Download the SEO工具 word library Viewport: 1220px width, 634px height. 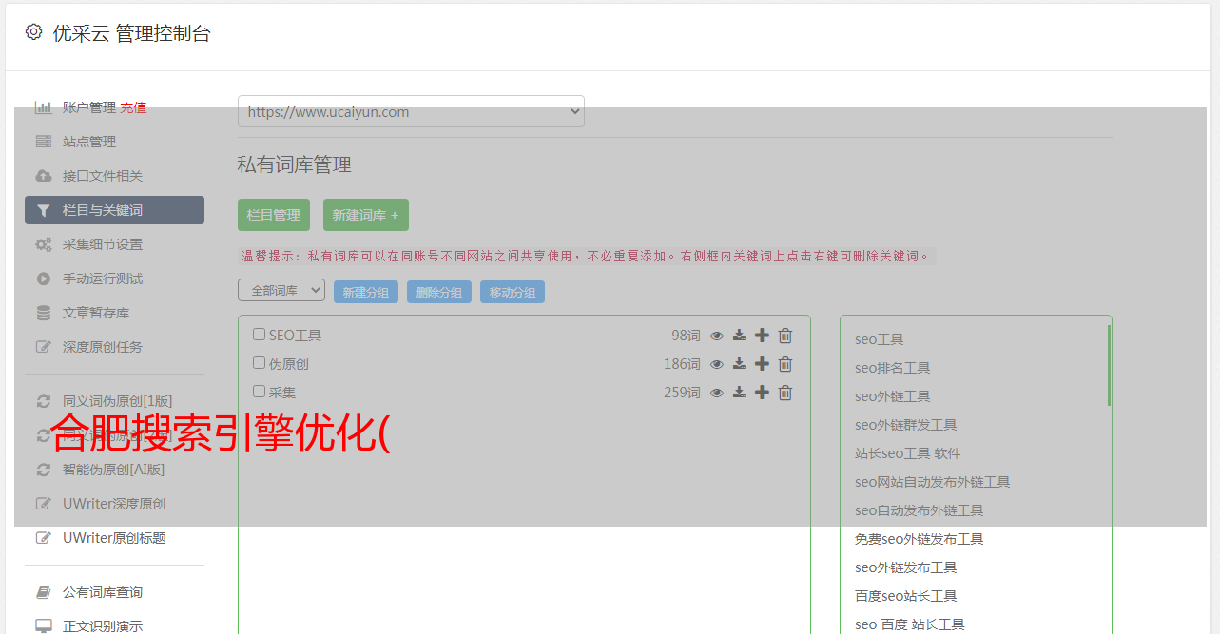point(739,336)
